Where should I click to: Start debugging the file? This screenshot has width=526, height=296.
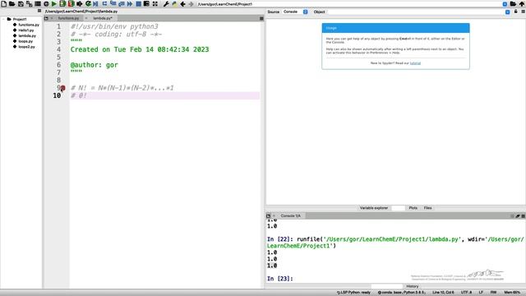point(96,3)
